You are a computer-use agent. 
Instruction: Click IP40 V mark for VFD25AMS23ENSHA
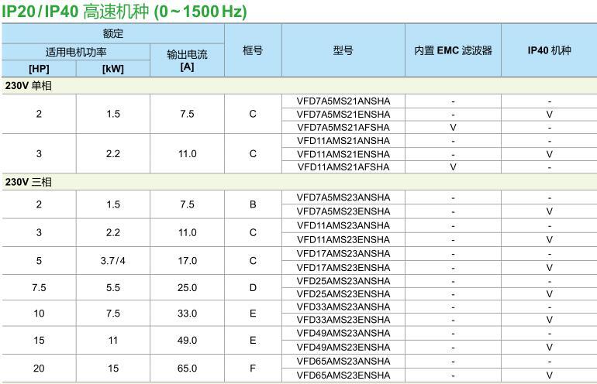pyautogui.click(x=549, y=294)
